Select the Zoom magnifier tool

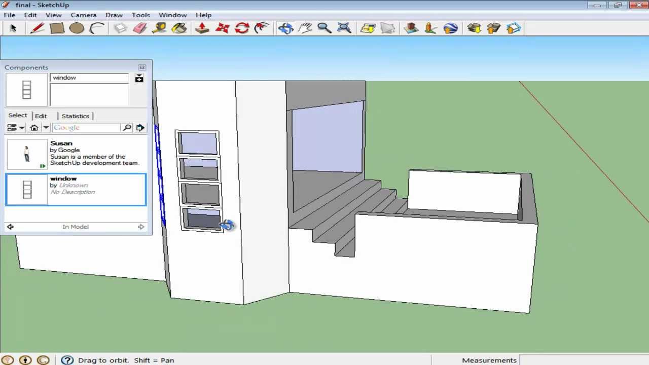point(324,28)
